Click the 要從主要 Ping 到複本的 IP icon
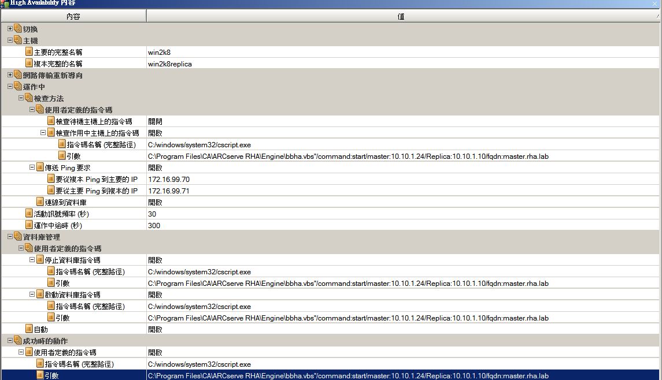Viewport: 662px width, 380px height. coord(51,190)
